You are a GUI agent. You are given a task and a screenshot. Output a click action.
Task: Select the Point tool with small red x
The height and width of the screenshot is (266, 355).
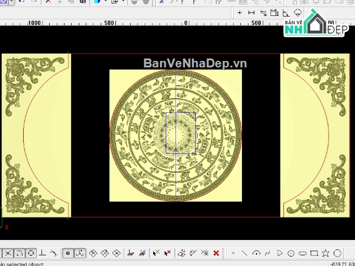[x=233, y=253]
